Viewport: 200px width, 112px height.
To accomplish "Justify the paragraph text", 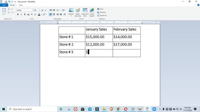I will pos(61,15).
